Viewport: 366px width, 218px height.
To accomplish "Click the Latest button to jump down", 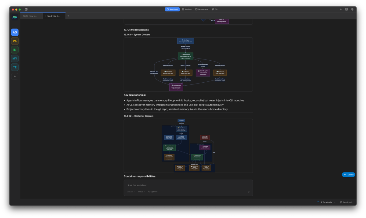I will 348,174.
